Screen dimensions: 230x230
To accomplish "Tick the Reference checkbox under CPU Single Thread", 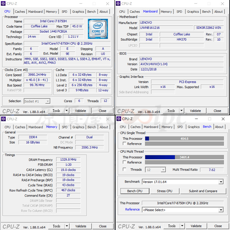I will click(x=124, y=144).
